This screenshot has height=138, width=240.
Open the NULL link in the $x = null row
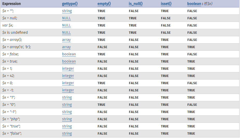point(66,18)
